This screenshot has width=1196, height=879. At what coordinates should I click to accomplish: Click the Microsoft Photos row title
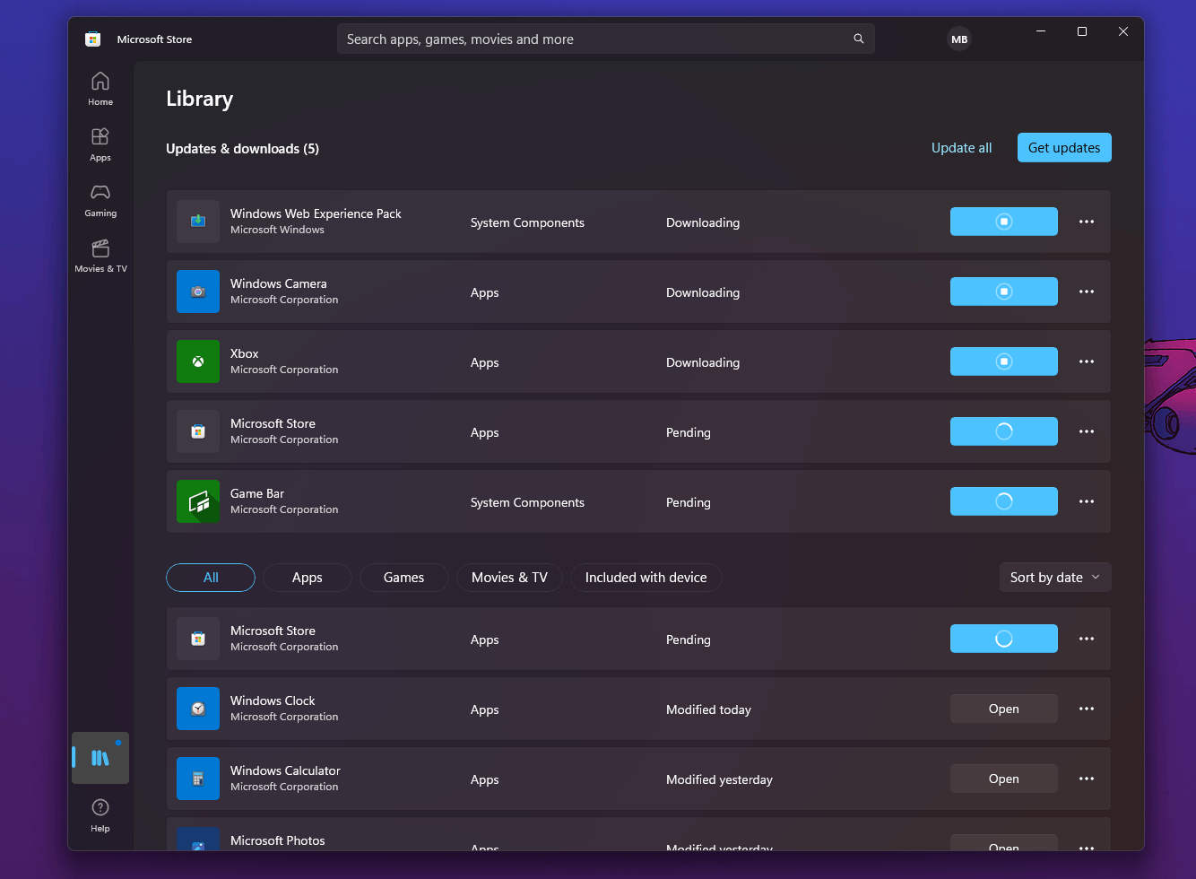[x=278, y=840]
